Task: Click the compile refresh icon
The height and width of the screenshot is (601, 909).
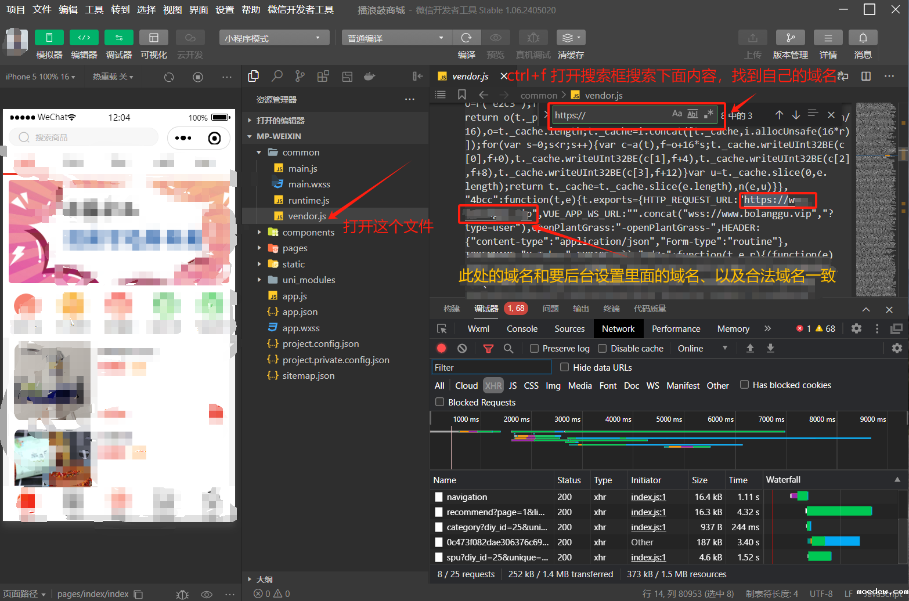Action: [466, 38]
